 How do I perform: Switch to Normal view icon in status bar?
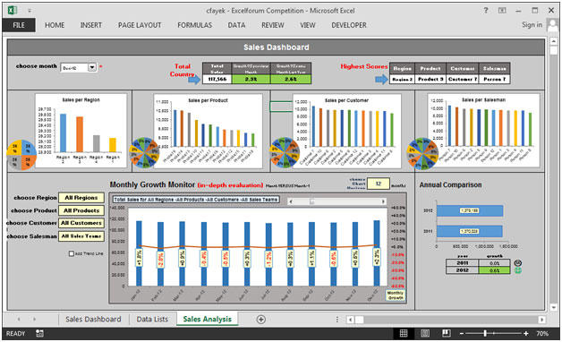[x=404, y=333]
